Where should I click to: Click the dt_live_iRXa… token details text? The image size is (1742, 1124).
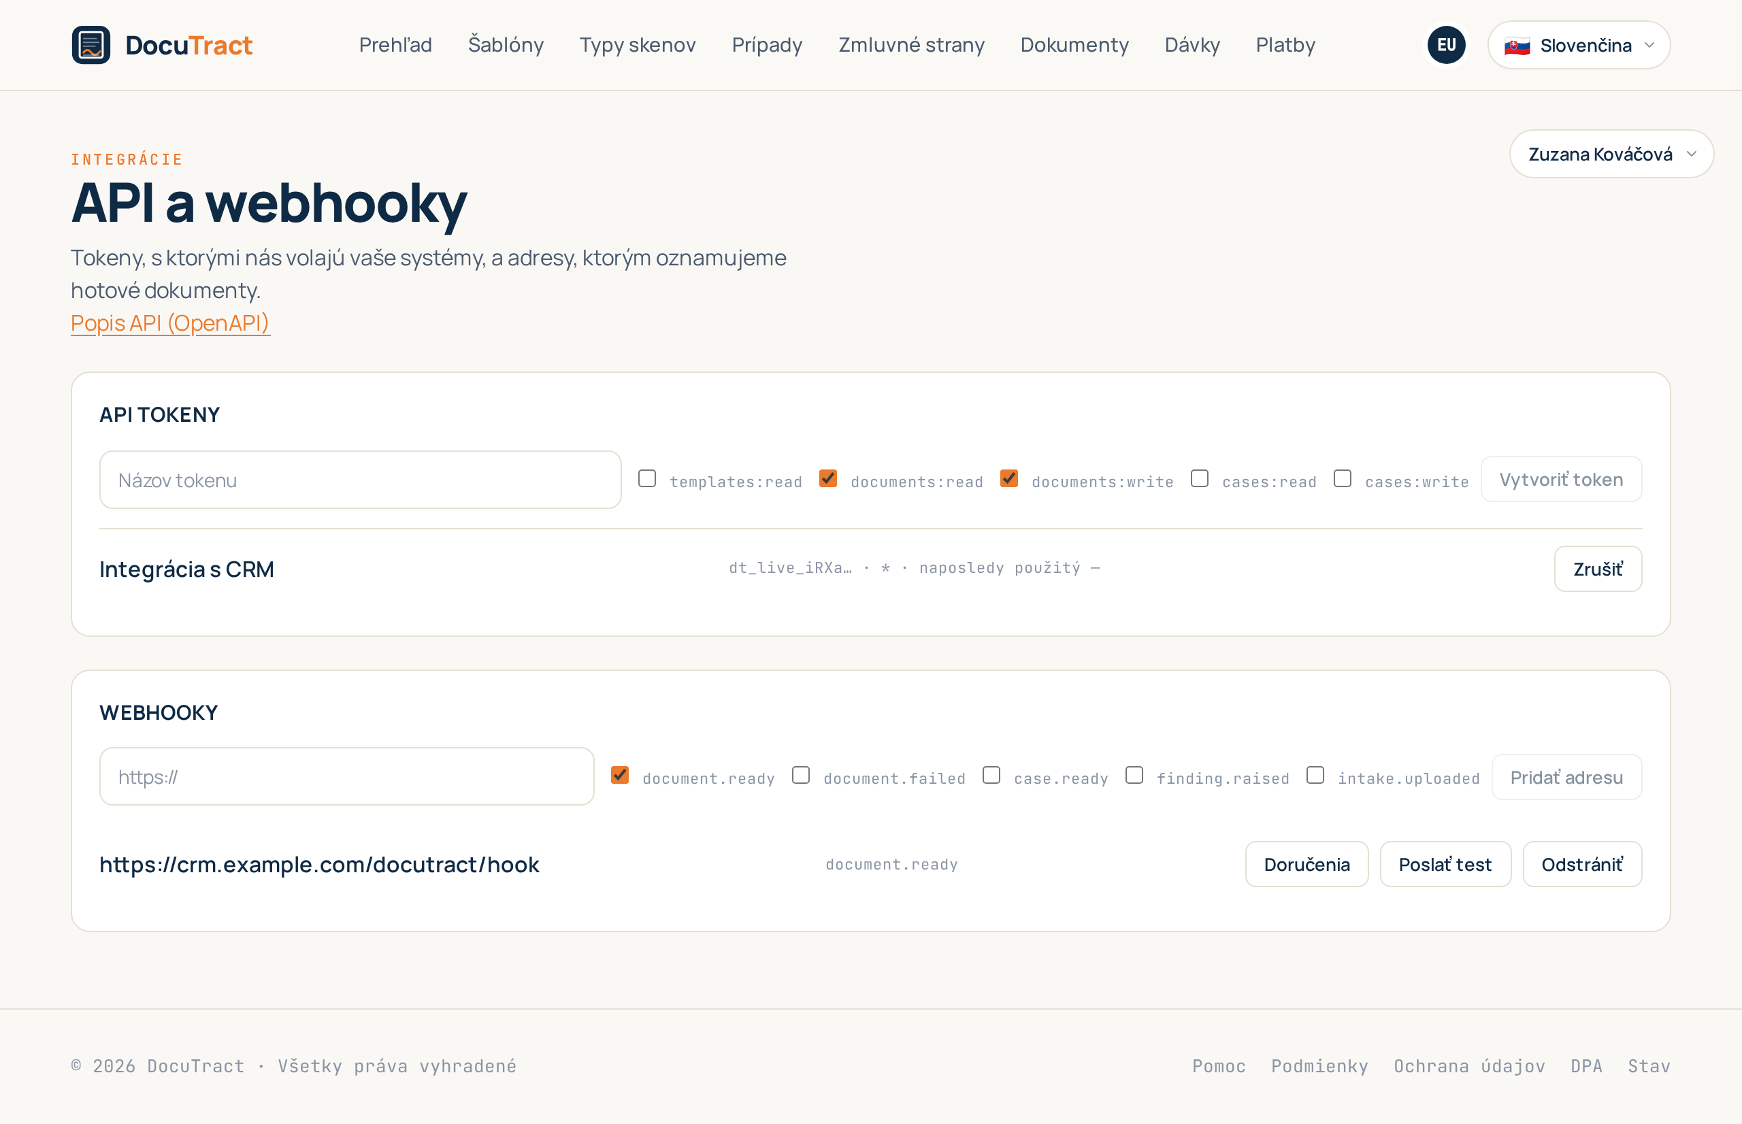tap(915, 568)
